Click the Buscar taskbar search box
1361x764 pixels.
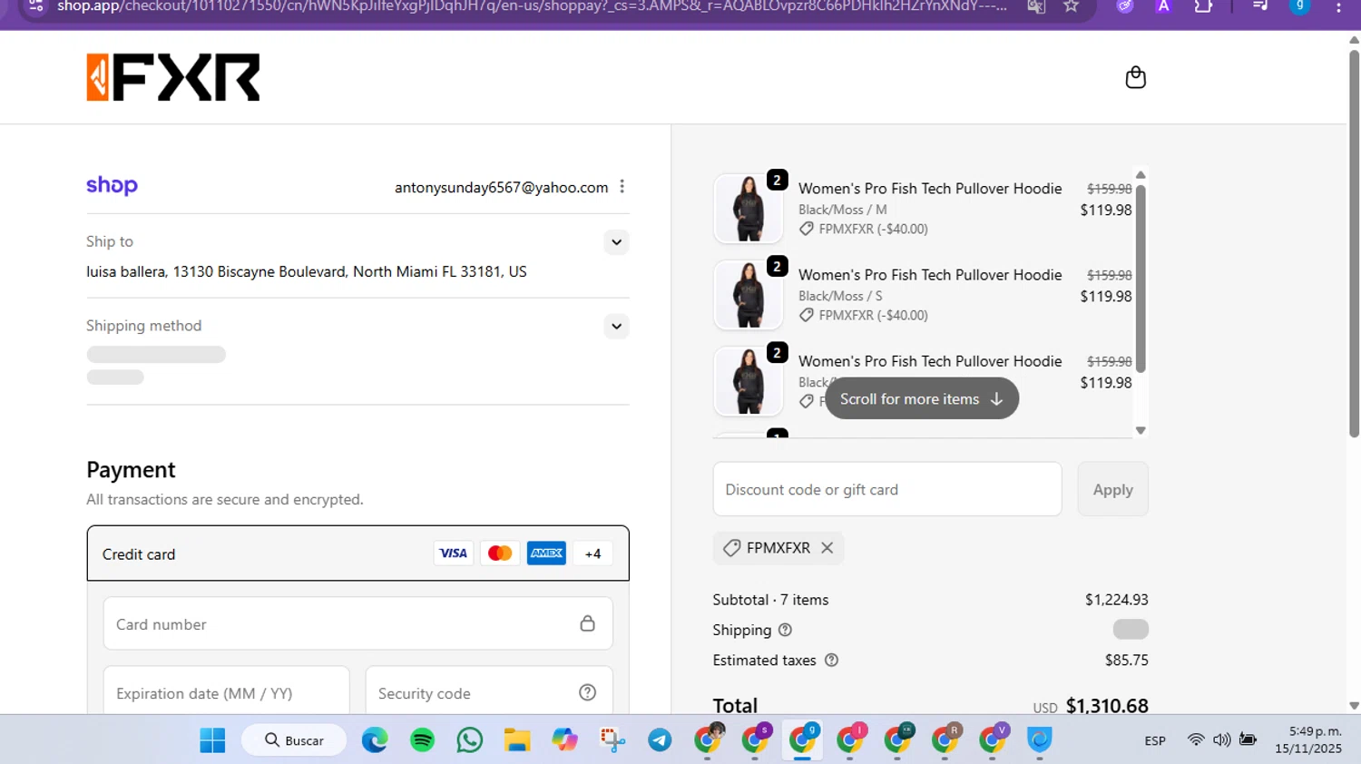pyautogui.click(x=294, y=740)
